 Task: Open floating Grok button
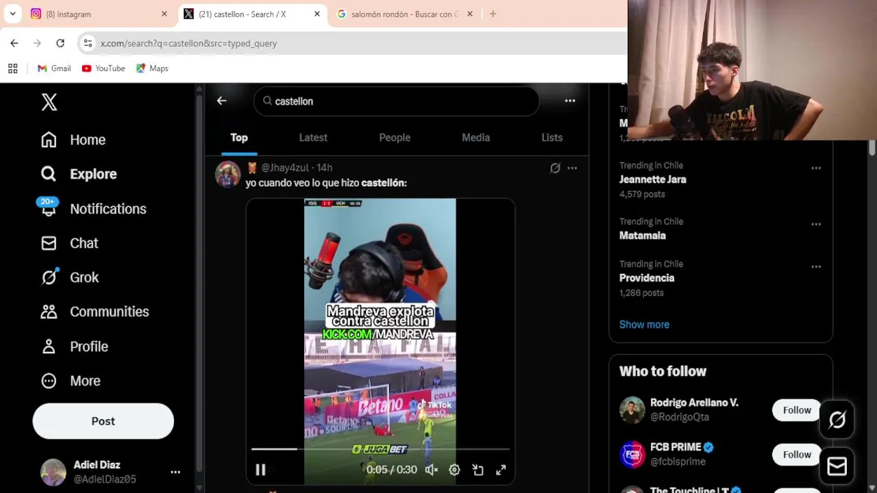tap(837, 420)
